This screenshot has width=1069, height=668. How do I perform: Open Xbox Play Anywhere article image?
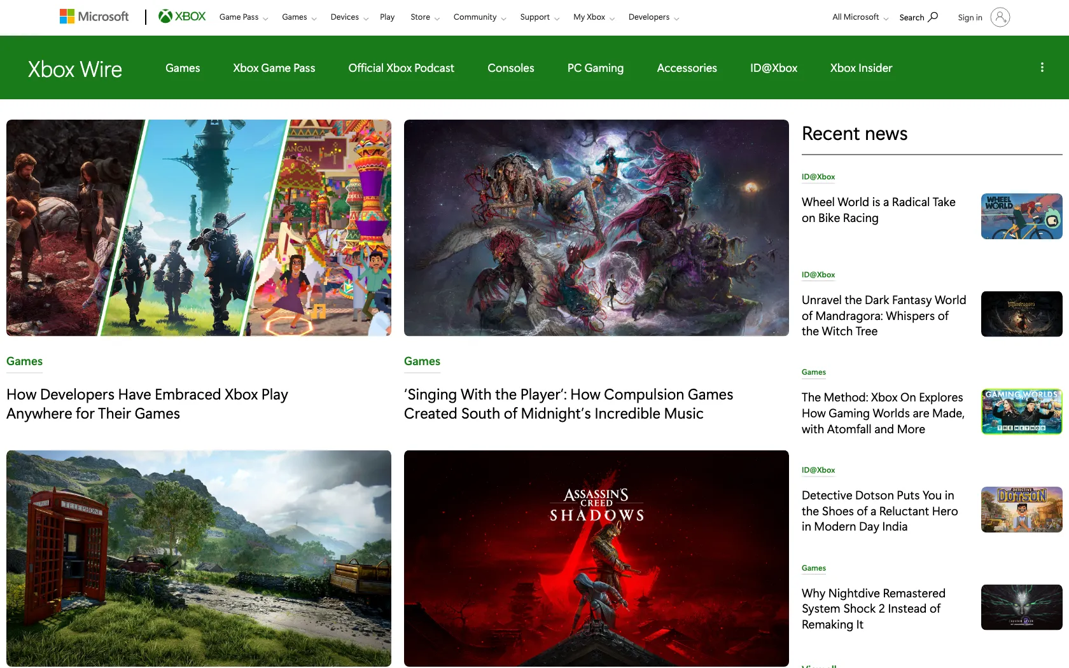(x=199, y=228)
